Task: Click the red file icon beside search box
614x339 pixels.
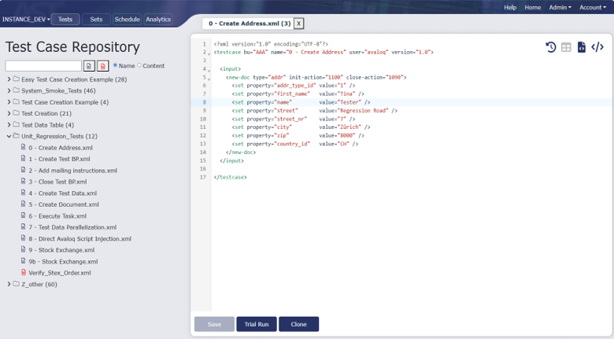Action: coord(102,66)
